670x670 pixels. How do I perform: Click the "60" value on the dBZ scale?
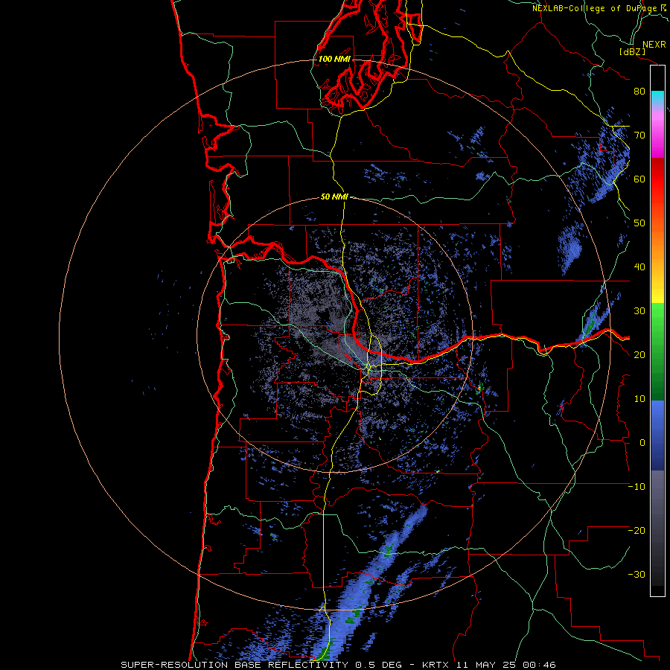click(639, 179)
